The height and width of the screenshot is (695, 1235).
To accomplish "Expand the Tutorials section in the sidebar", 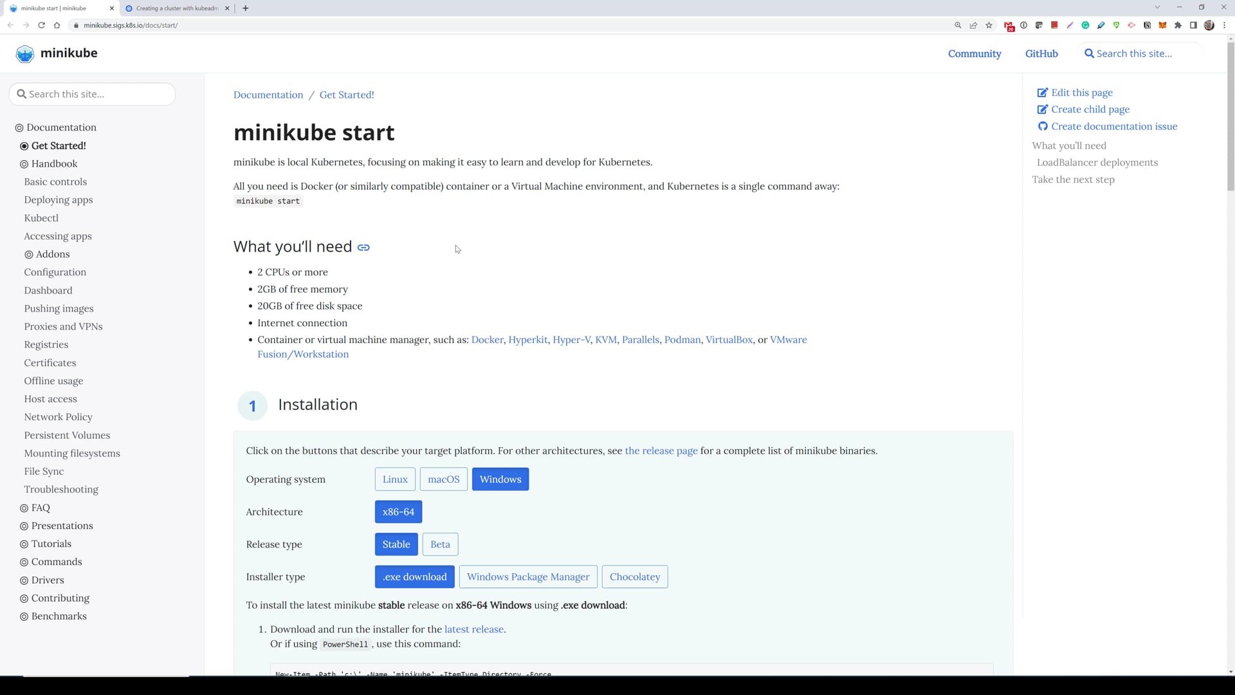I will coord(51,544).
